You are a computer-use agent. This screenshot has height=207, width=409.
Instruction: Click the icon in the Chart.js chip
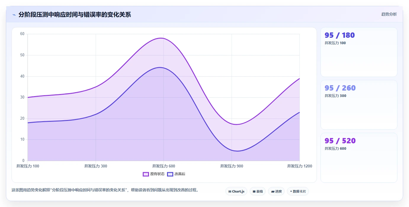(x=230, y=192)
